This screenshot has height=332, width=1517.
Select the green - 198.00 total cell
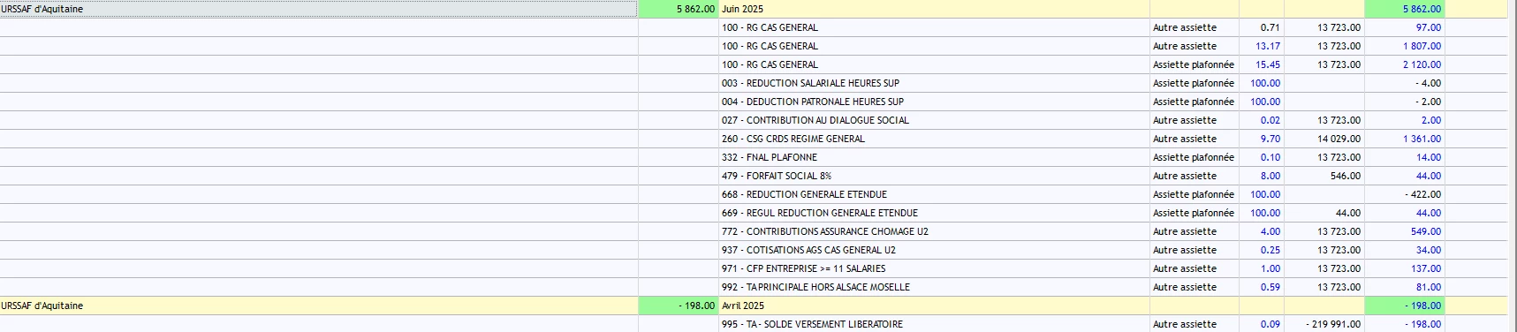pyautogui.click(x=679, y=306)
